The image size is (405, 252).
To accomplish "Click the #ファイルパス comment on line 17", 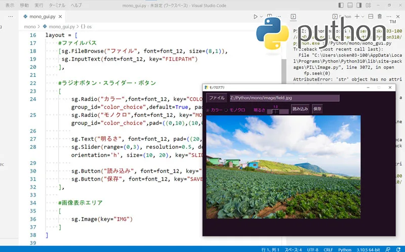I will (x=77, y=43).
